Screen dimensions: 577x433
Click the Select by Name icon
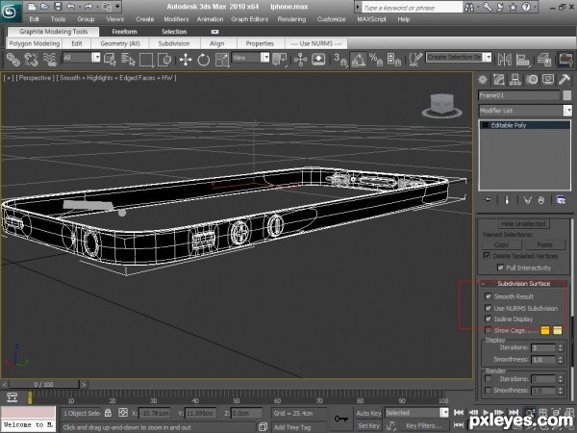129,60
